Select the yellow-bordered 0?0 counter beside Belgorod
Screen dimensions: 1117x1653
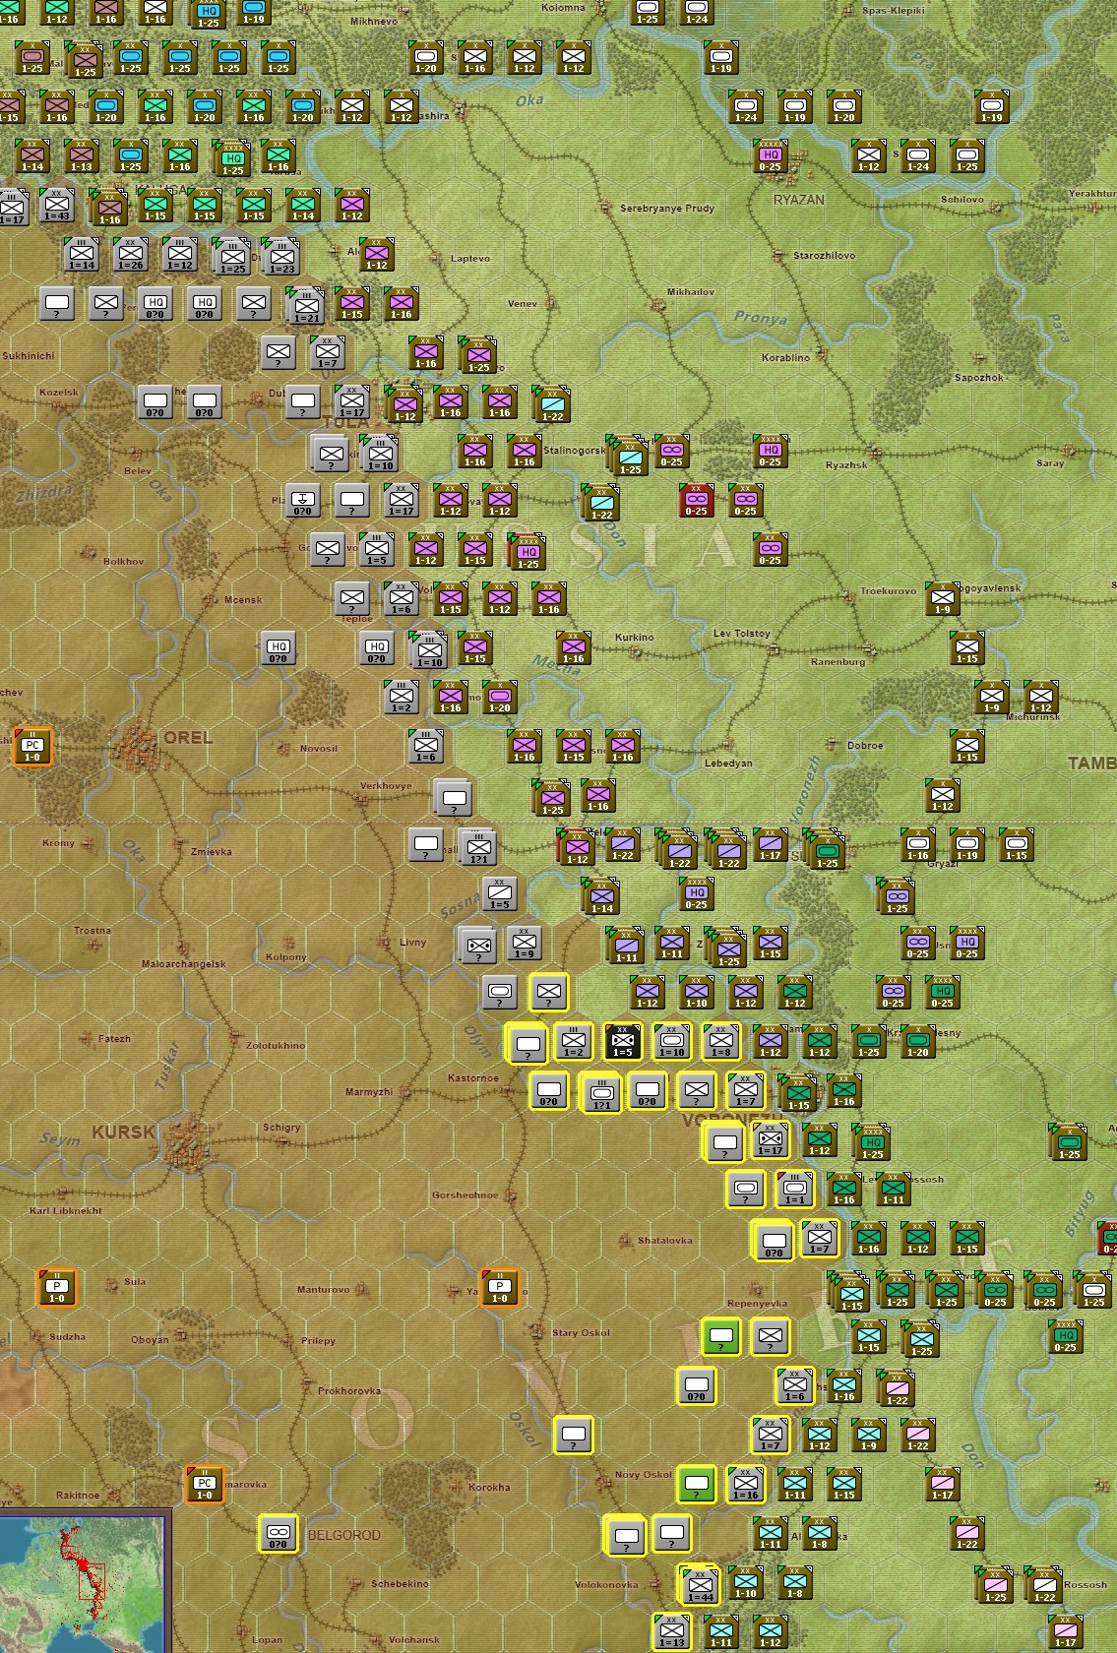pyautogui.click(x=278, y=1533)
